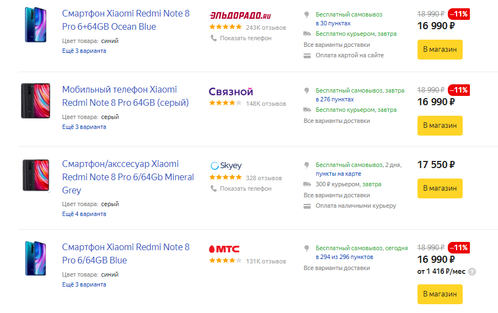Click the blue phone thumbnail in МТС offer

tap(36, 258)
